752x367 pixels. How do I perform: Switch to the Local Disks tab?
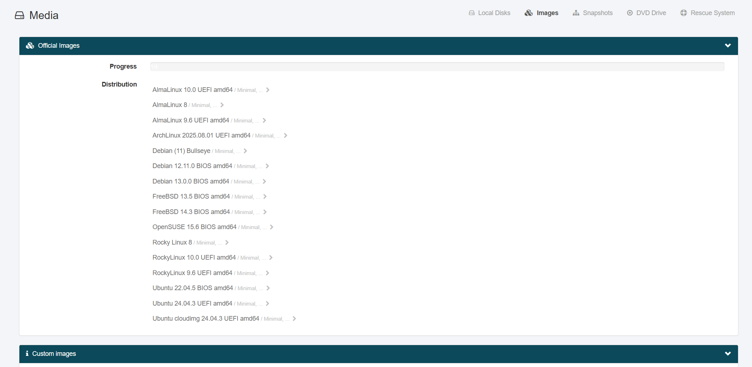(489, 13)
